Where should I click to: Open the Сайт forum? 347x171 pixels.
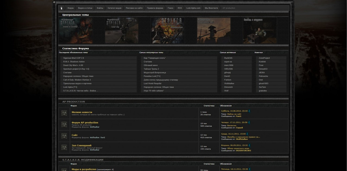point(75,135)
